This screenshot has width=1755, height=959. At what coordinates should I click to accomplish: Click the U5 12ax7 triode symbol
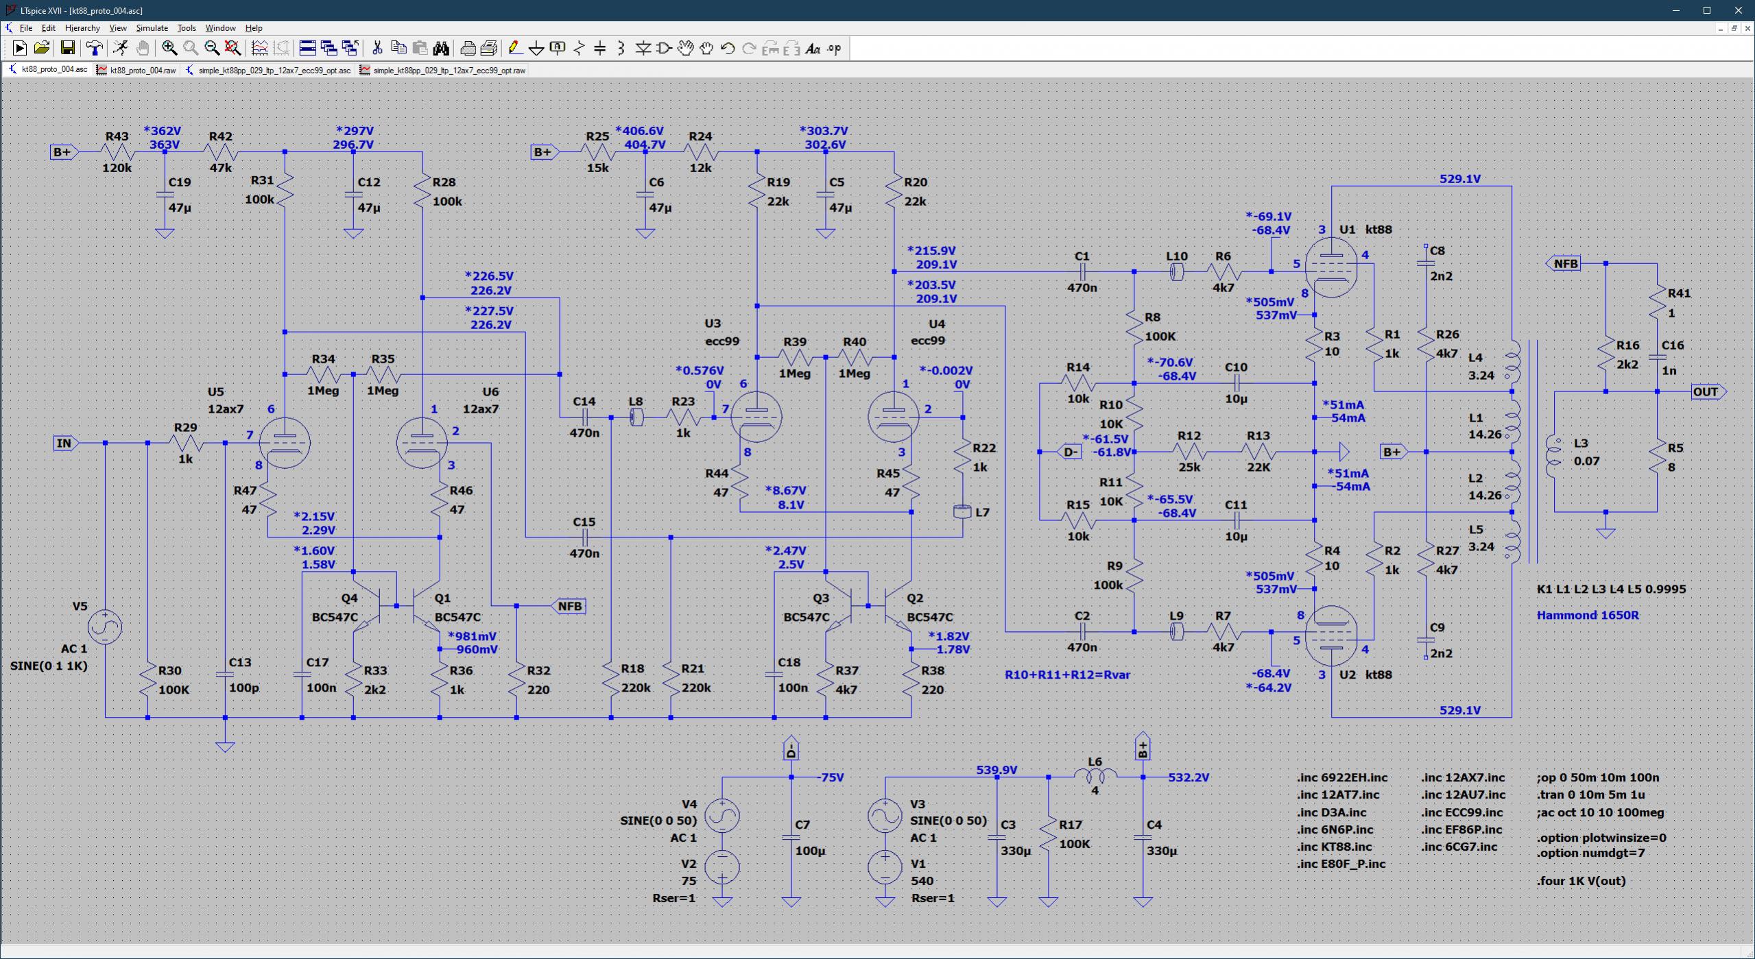pyautogui.click(x=285, y=442)
